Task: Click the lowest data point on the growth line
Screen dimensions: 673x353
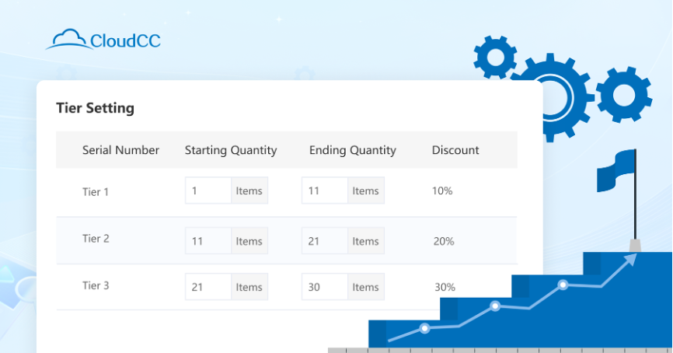Action: click(425, 328)
